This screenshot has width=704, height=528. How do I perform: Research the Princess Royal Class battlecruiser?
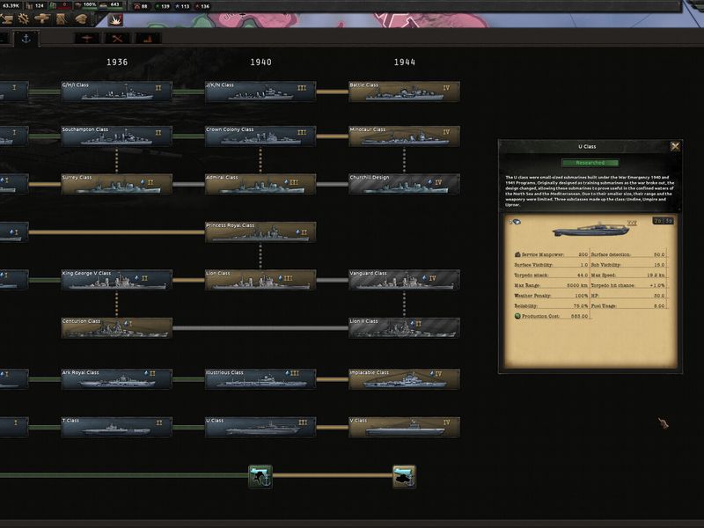(260, 232)
